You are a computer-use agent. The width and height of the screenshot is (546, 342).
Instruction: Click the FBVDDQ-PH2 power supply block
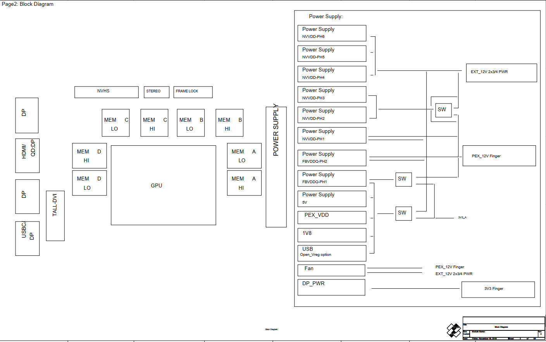click(x=332, y=158)
